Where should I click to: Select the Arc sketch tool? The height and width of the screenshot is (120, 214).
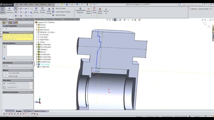[x=21, y=12]
